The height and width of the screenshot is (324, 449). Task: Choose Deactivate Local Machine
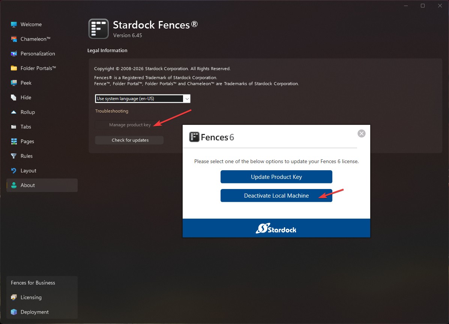tap(276, 195)
